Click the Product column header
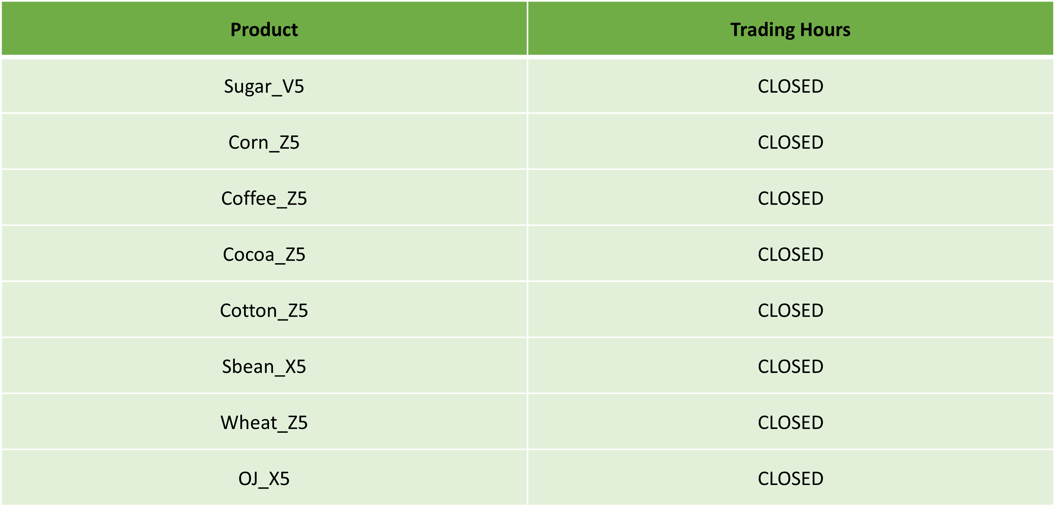The width and height of the screenshot is (1057, 507). 264,29
